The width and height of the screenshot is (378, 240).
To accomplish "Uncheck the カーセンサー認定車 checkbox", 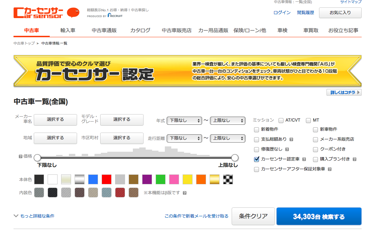I will point(256,159).
